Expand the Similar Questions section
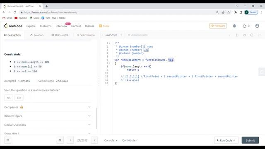Screen dimensions: 265x149 pyautogui.click(x=48, y=125)
